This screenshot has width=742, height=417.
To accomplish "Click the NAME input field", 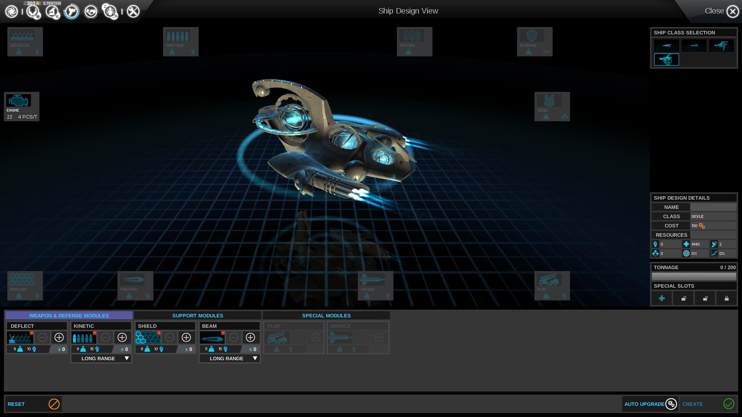I will 713,207.
